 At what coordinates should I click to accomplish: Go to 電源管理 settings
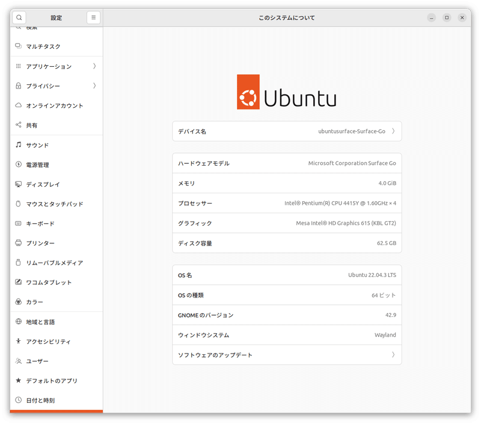click(57, 164)
